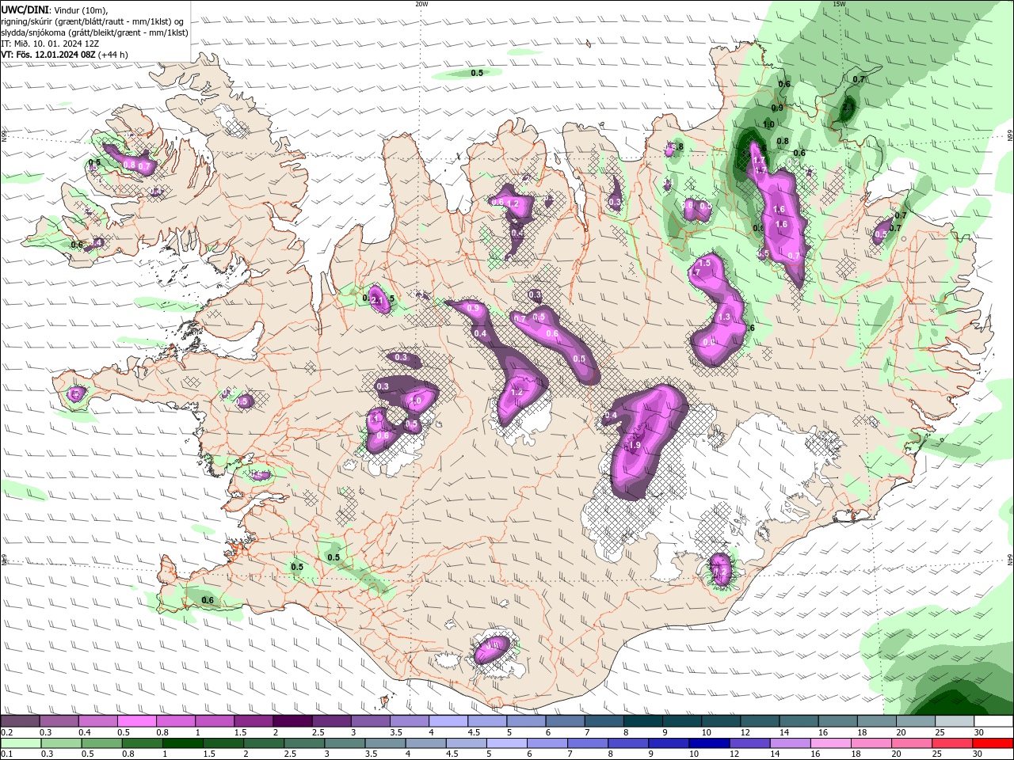Pick the bright pink 0.5 swatch, top legend row
This screenshot has width=1014, height=760.
point(136,721)
